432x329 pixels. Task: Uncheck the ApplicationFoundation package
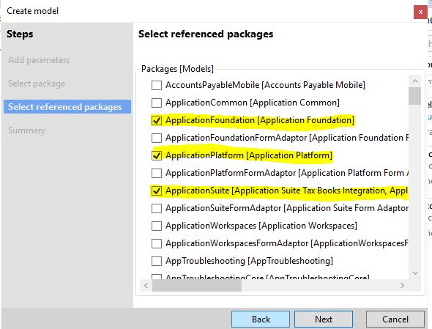(157, 120)
